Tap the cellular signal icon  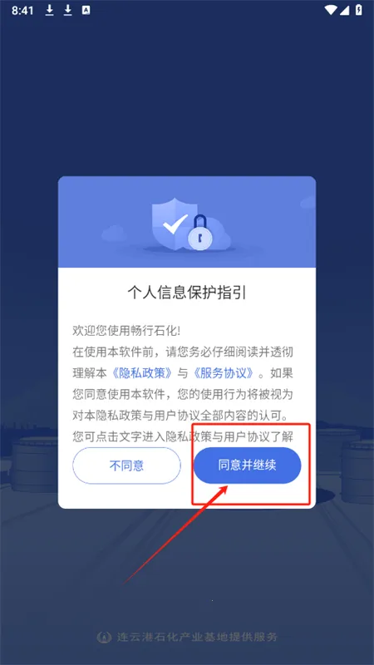tap(346, 10)
